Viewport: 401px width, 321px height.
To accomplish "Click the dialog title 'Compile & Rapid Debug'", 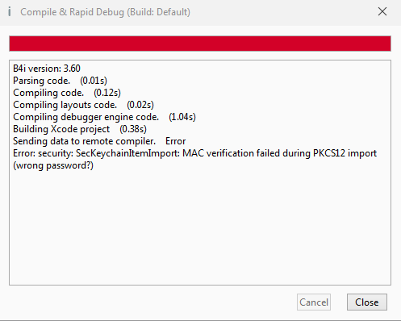I will pyautogui.click(x=72, y=12).
